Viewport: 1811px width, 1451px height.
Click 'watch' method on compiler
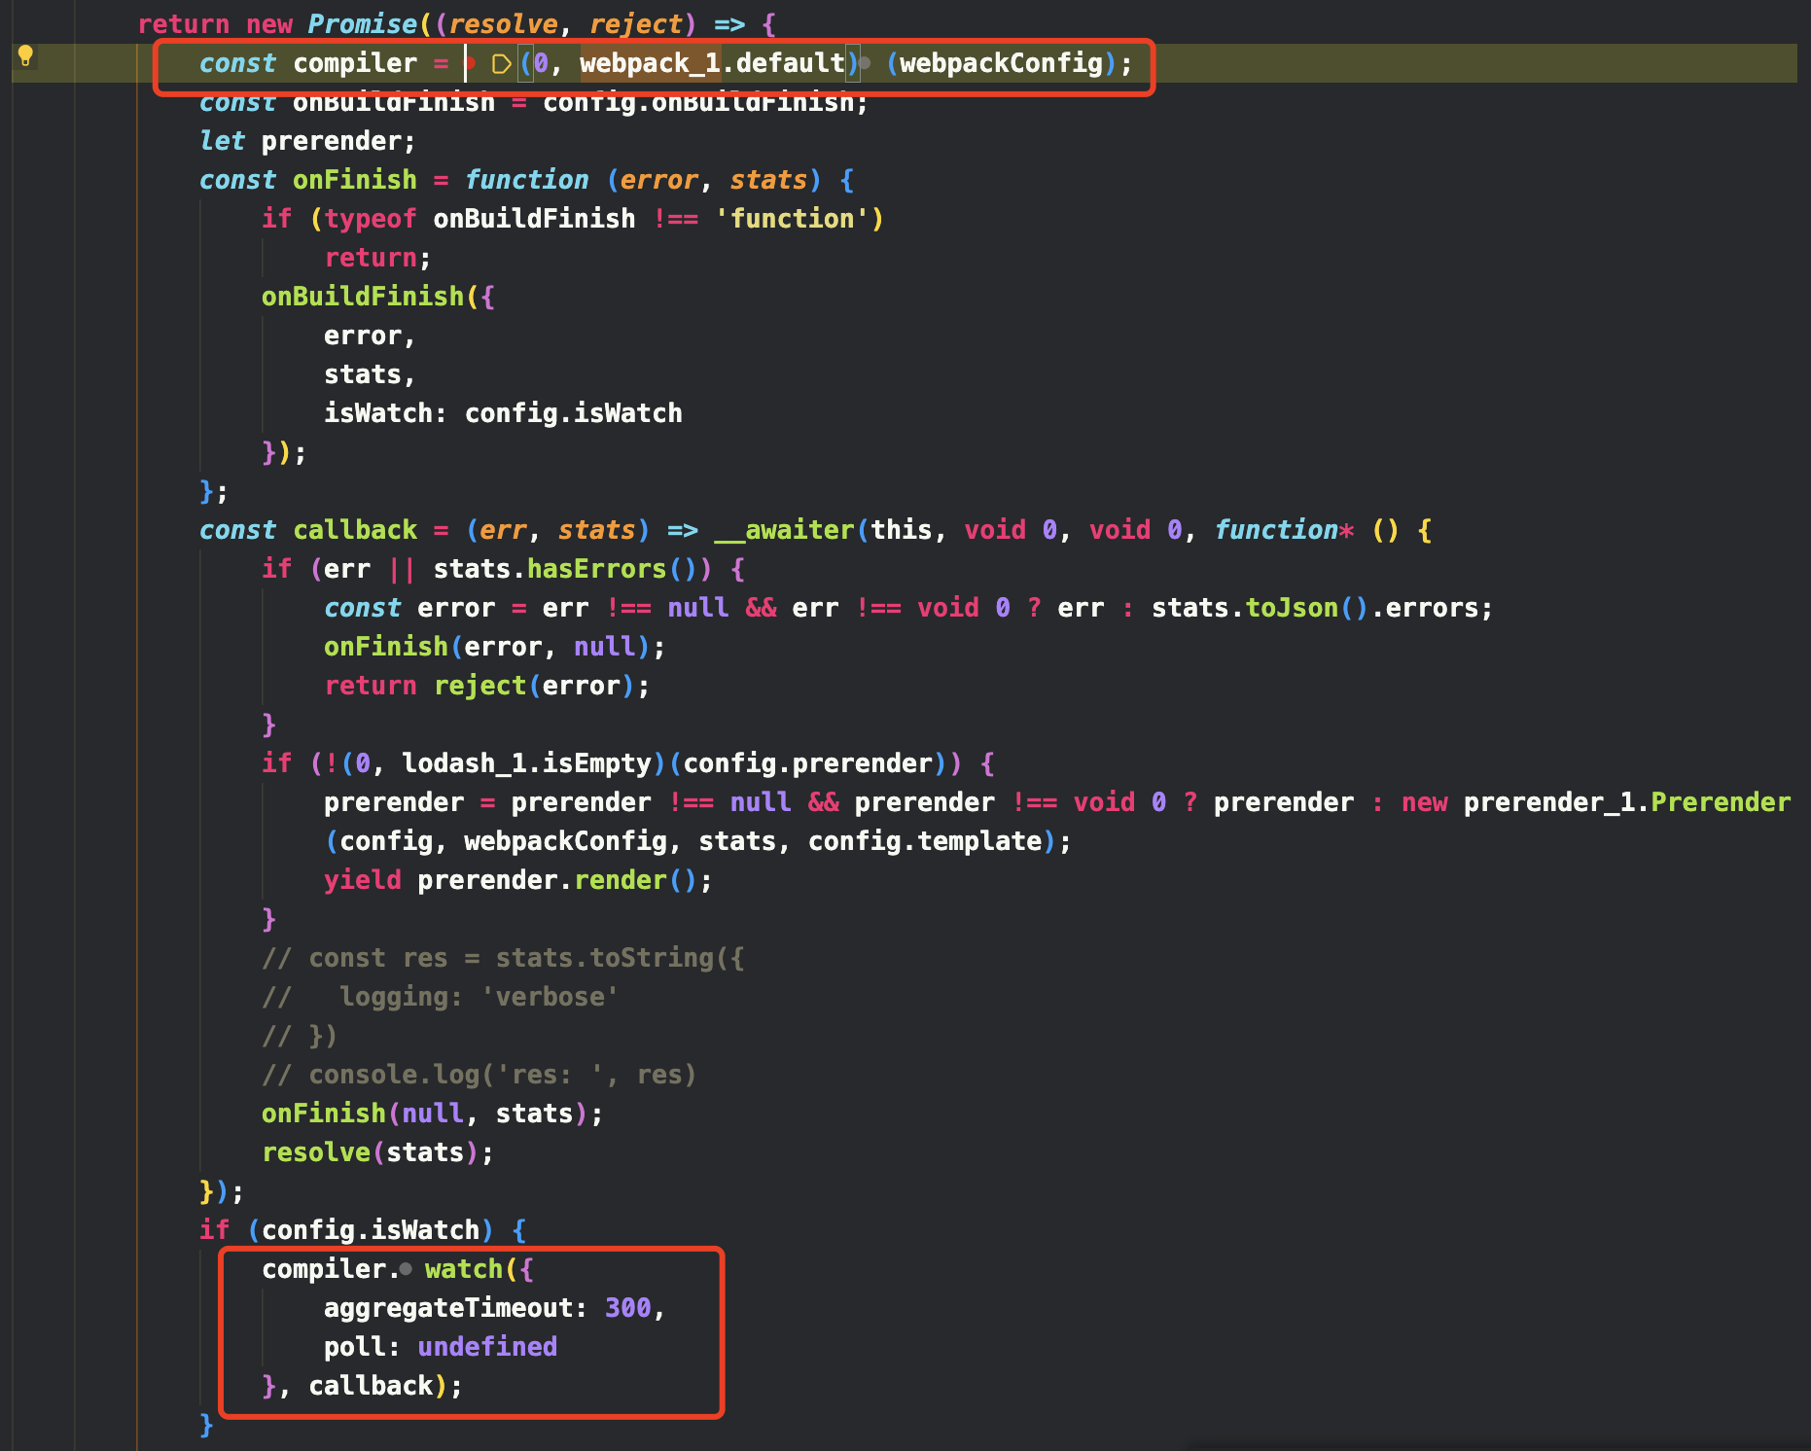pyautogui.click(x=464, y=1269)
